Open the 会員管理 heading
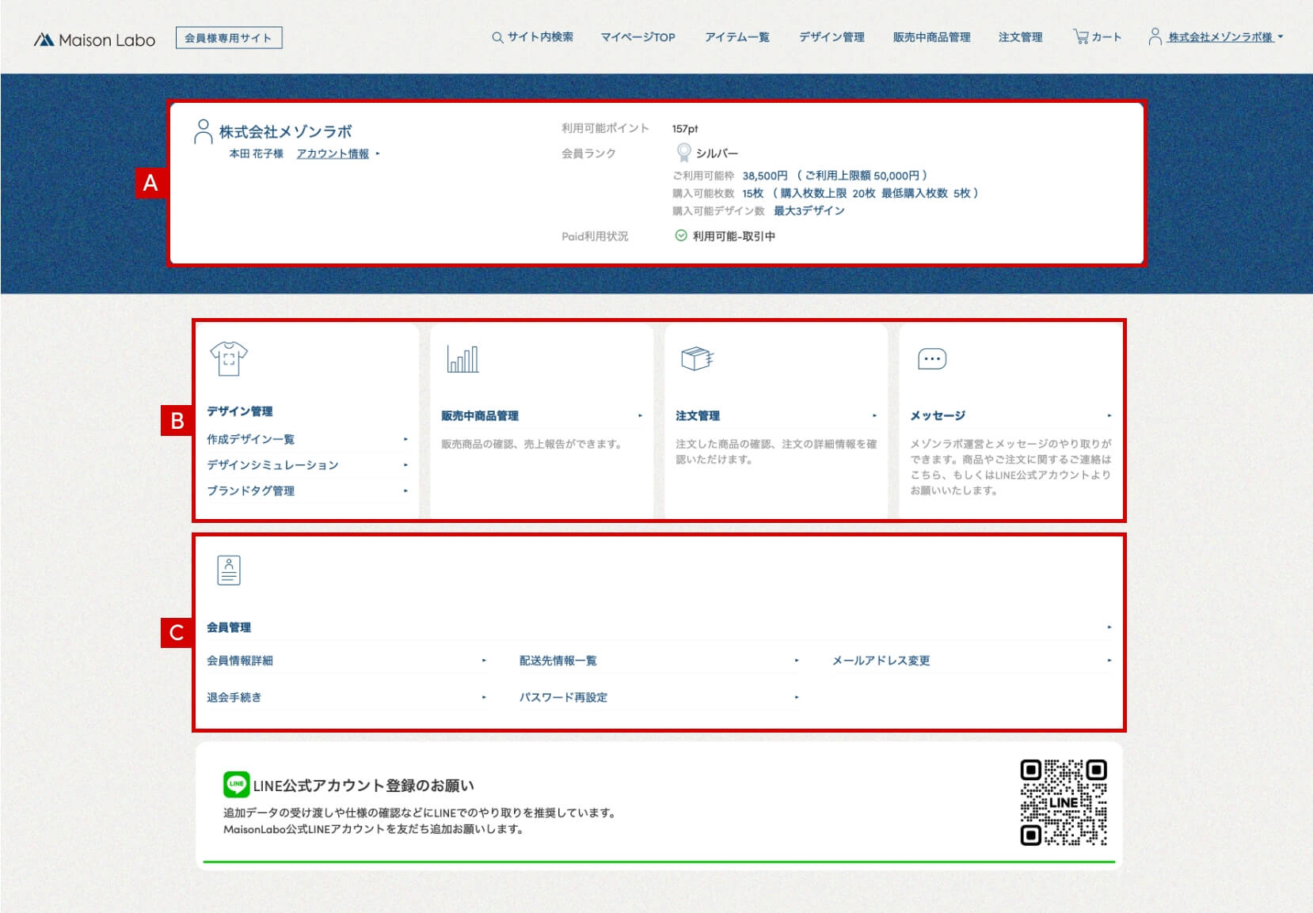This screenshot has width=1313, height=913. click(229, 627)
